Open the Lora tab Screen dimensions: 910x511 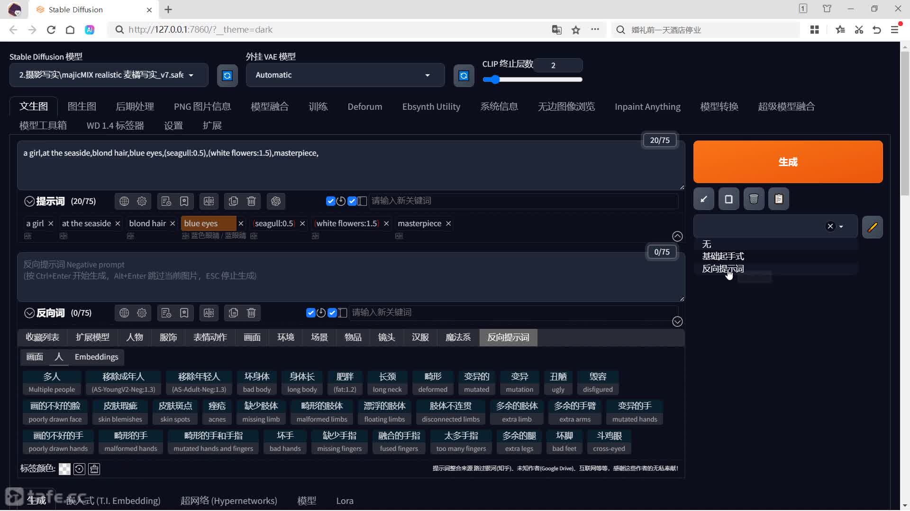coord(345,501)
